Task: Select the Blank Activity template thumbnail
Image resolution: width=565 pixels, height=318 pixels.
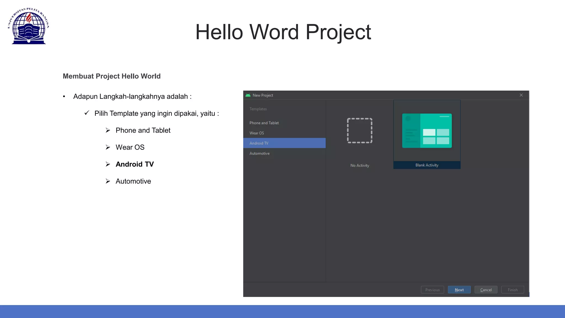Action: pos(427,131)
